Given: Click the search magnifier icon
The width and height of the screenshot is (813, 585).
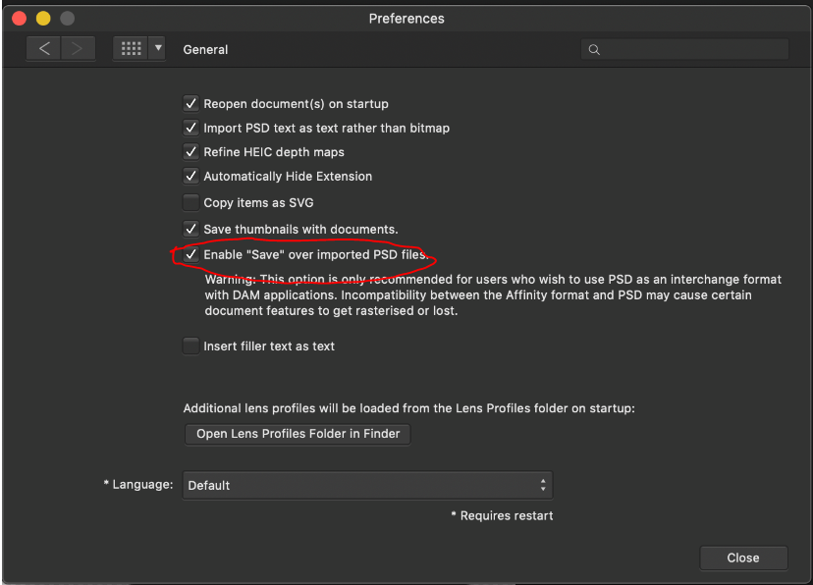Looking at the screenshot, I should 594,49.
